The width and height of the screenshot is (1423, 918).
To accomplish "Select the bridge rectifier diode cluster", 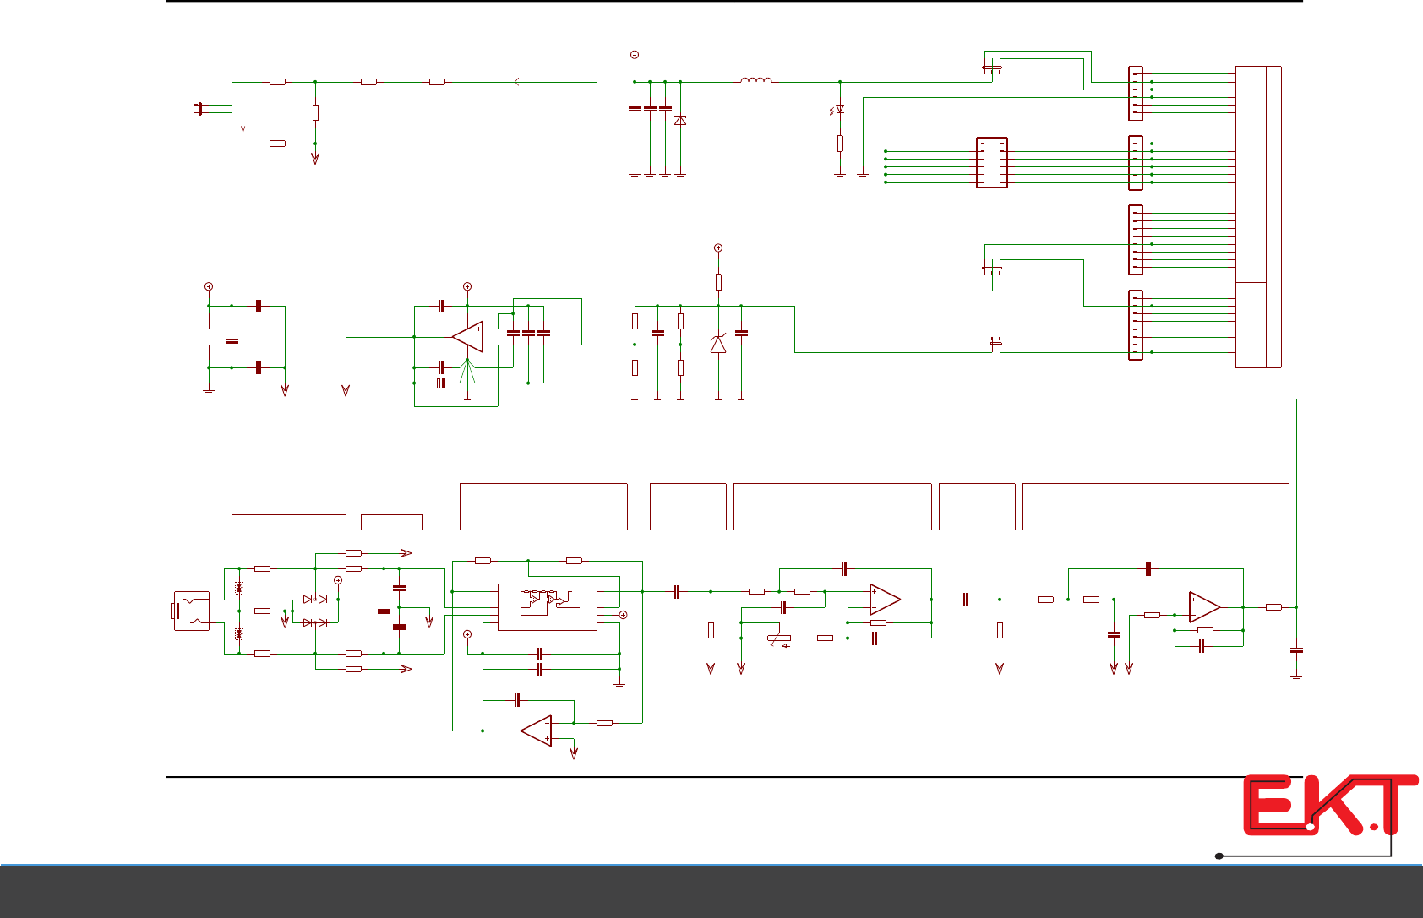I will pos(315,611).
